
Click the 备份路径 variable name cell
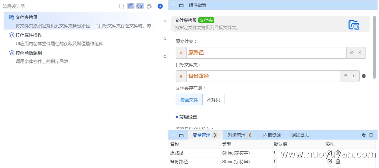point(179,161)
